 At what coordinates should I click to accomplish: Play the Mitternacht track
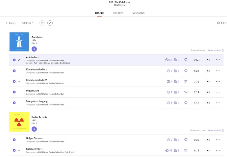[x=14, y=92]
